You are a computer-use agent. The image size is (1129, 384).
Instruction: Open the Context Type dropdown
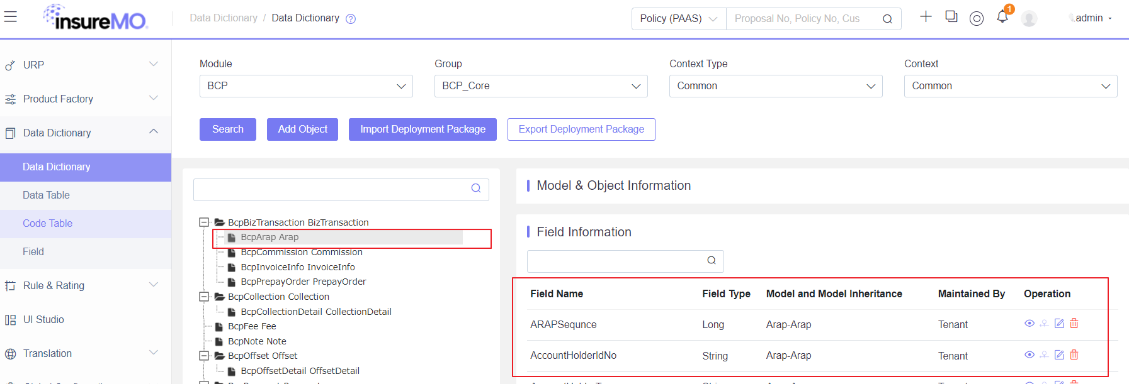pos(776,86)
